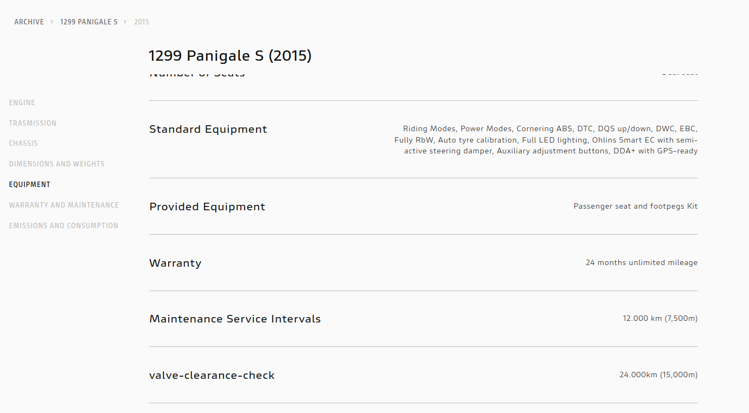Click the active EQUIPMENT sidebar item
Screen dimensions: 749x413
pyautogui.click(x=30, y=185)
